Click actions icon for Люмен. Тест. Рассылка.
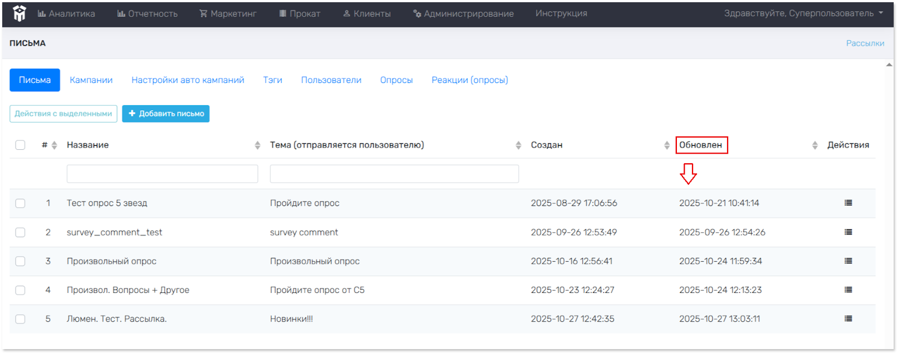The width and height of the screenshot is (897, 353). pos(848,319)
